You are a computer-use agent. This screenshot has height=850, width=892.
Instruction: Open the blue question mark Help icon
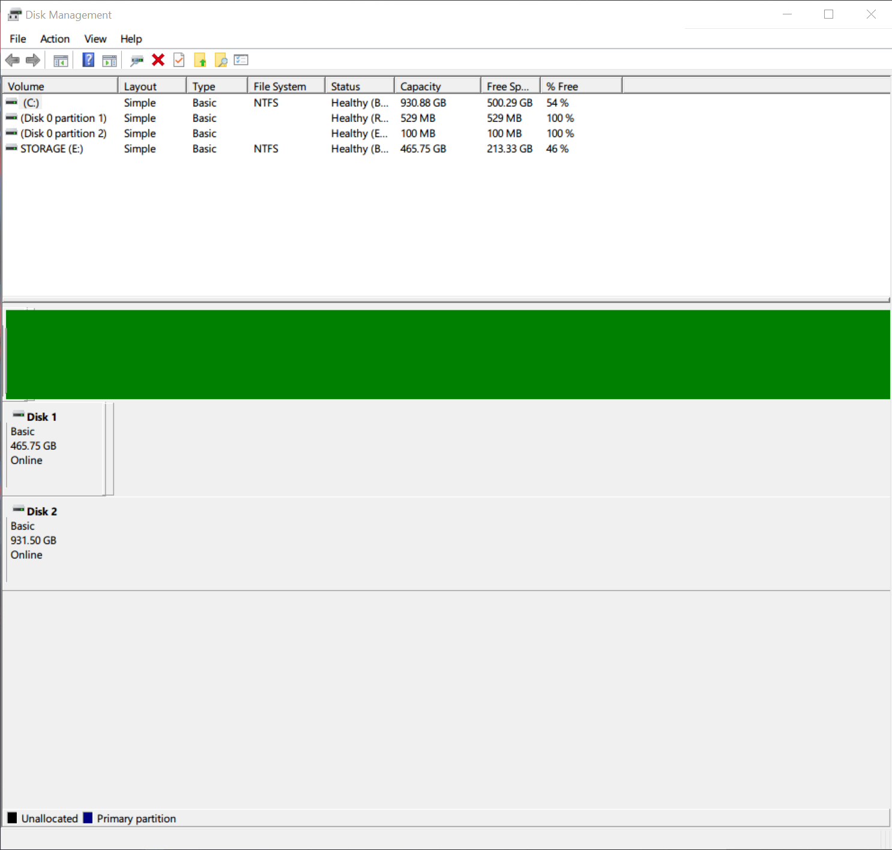tap(88, 60)
